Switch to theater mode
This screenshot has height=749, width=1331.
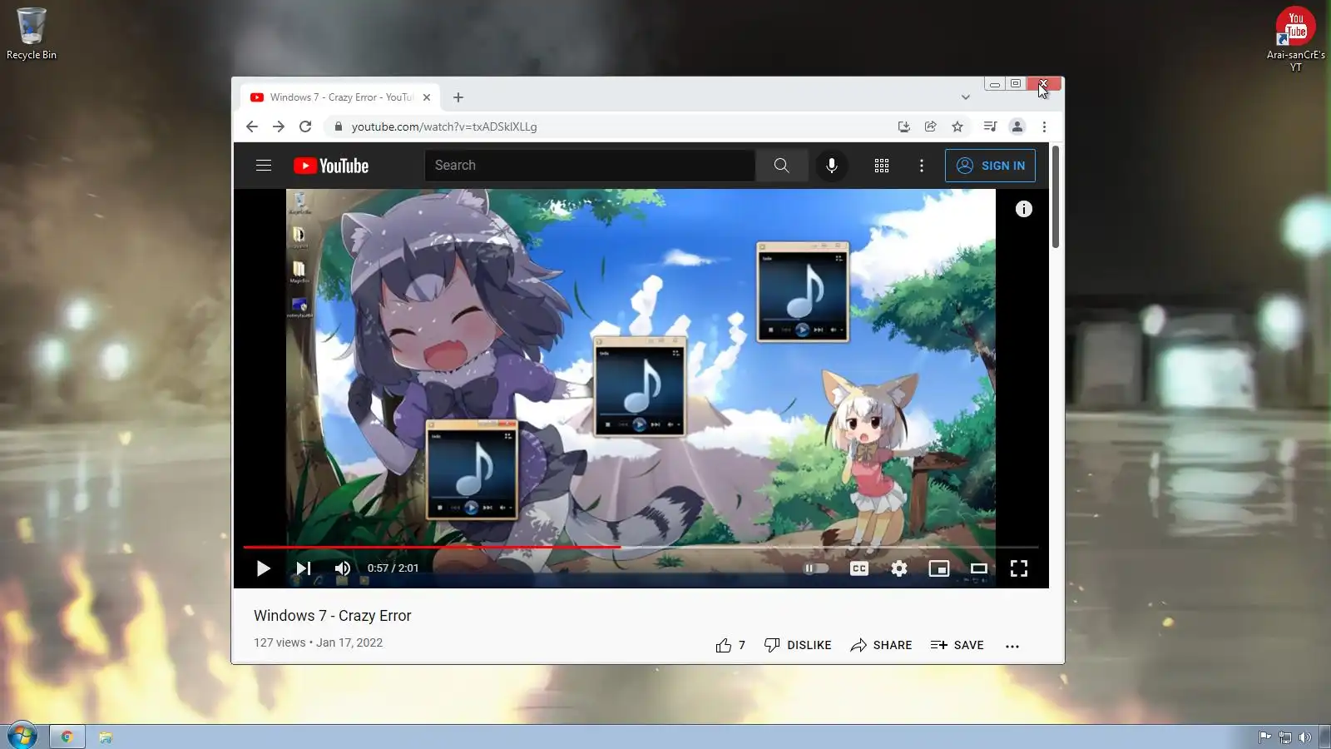pos(979,568)
